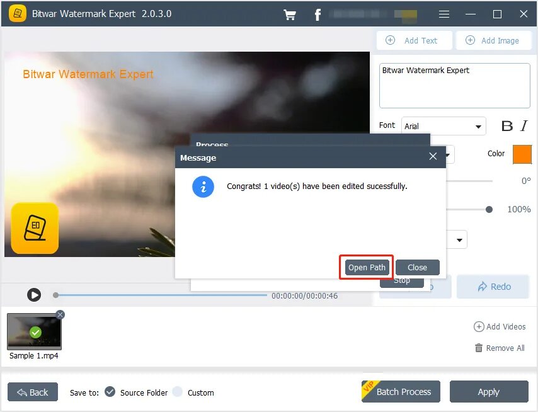Viewport: 538px width, 412px height.
Task: Add a text watermark via Add Text
Action: point(414,40)
